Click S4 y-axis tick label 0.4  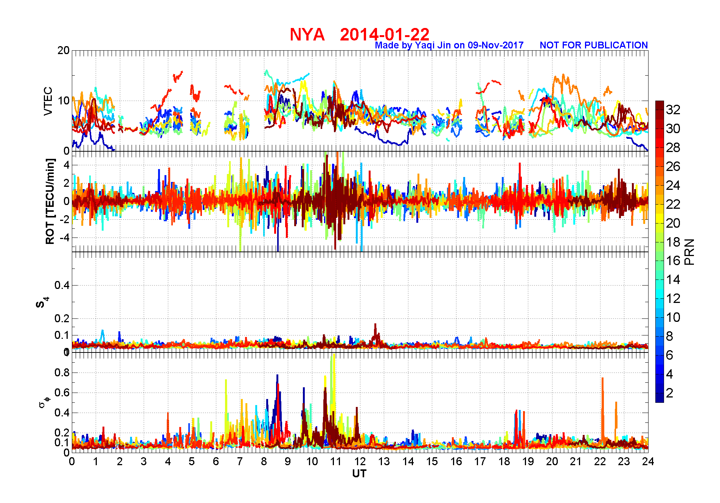coord(62,285)
